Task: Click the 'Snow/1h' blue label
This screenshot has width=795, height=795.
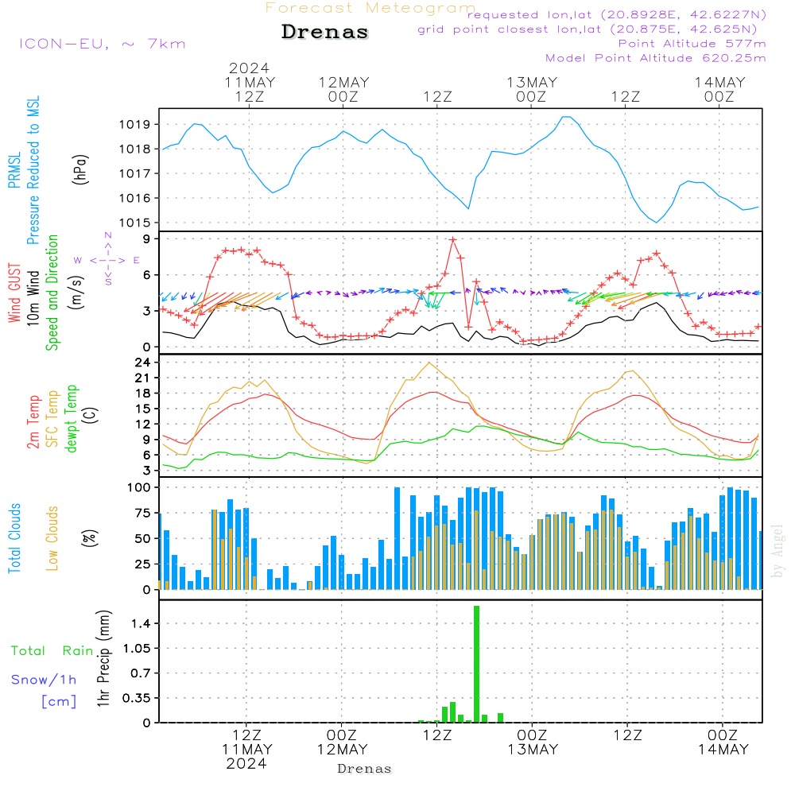Action: coord(44,680)
